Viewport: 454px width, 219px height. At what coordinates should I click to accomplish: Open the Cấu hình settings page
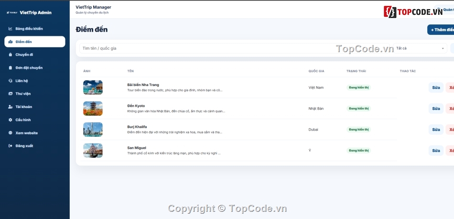click(x=35, y=120)
